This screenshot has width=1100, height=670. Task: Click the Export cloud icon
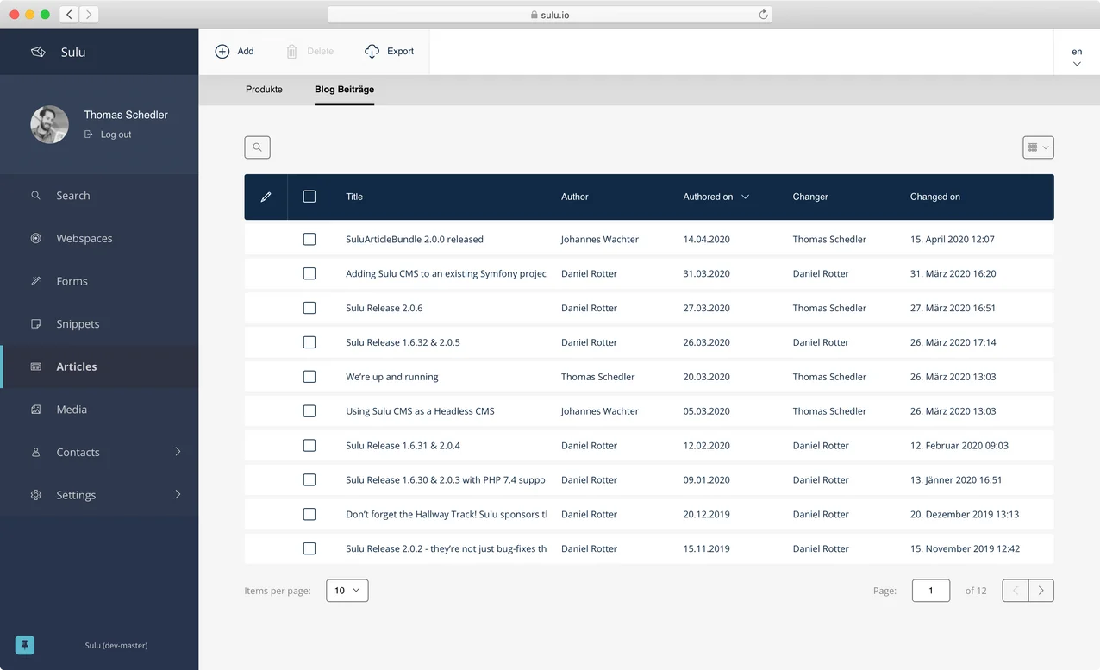(x=372, y=52)
